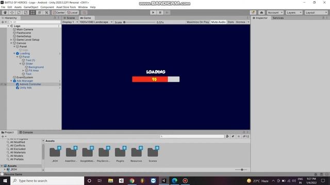Click the Project search by type icon
This screenshot has width=330, height=185.
[227, 137]
